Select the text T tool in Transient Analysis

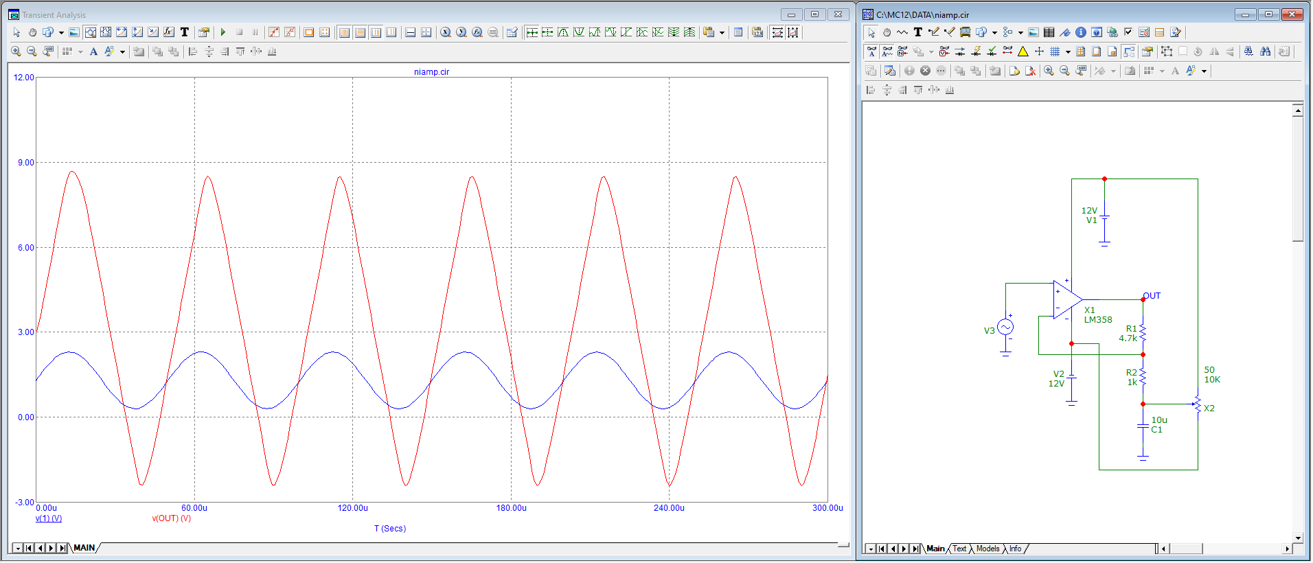pos(185,32)
